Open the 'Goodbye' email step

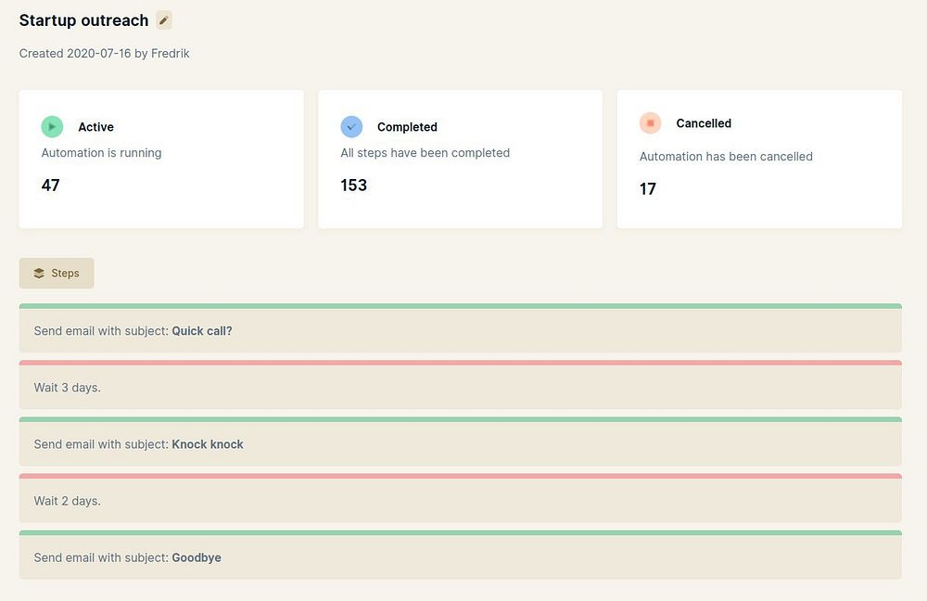pos(460,557)
